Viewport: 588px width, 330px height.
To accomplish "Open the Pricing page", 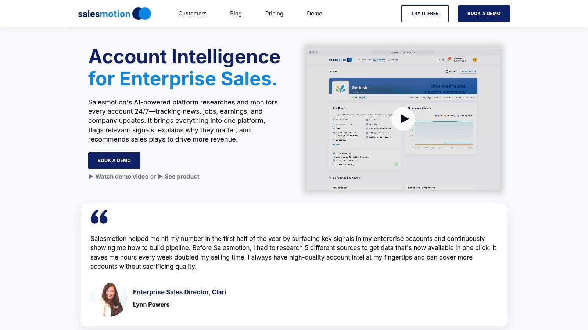I will pyautogui.click(x=274, y=14).
